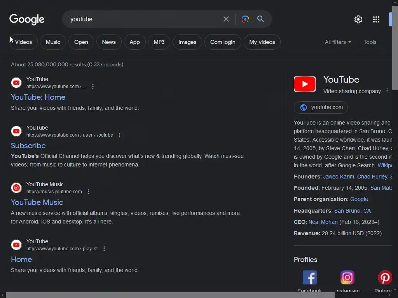
Task: Open more options for music.youtube.com result
Action: pos(89,192)
